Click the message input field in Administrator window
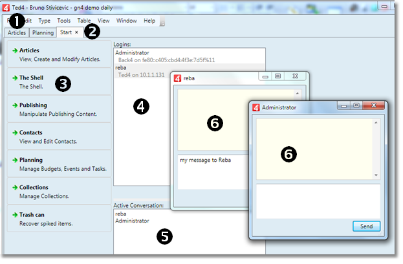 click(318, 201)
